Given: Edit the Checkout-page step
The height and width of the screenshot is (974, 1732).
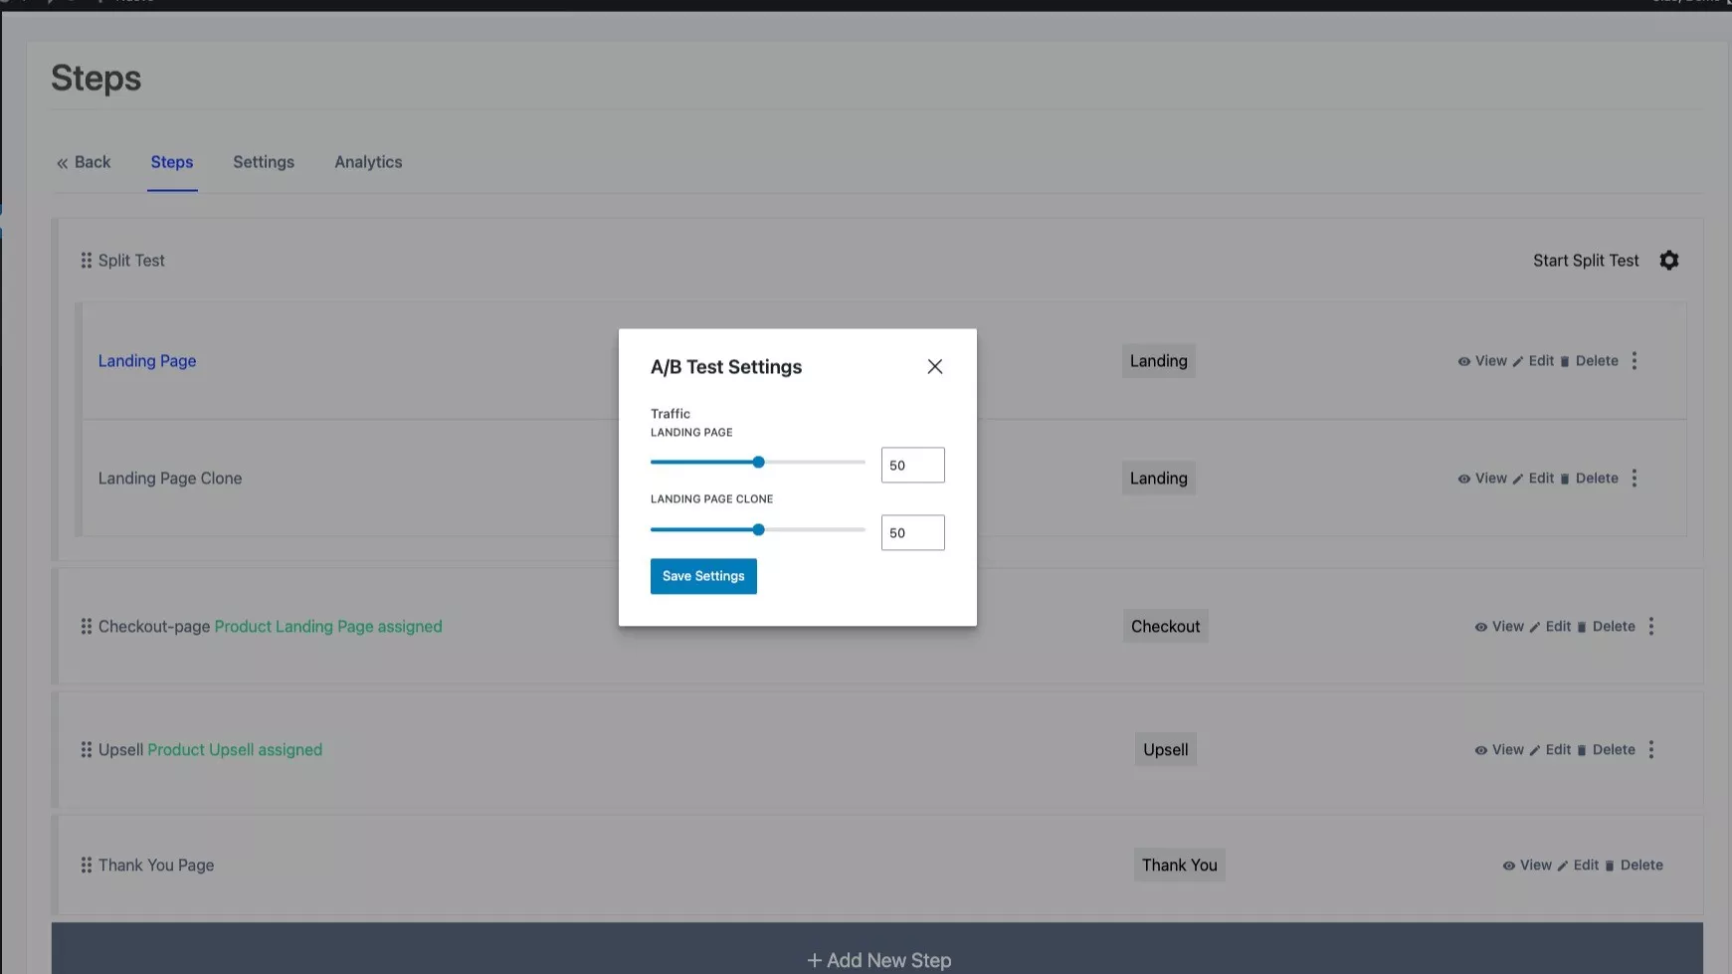Looking at the screenshot, I should [x=1550, y=627].
